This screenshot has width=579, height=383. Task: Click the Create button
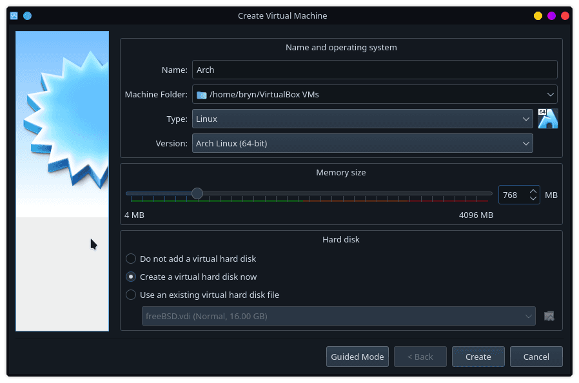tap(478, 357)
